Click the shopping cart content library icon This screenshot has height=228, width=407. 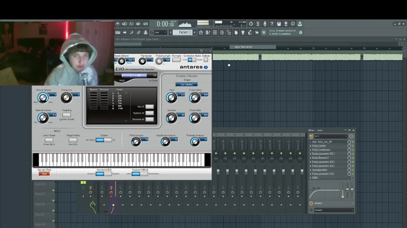263,32
